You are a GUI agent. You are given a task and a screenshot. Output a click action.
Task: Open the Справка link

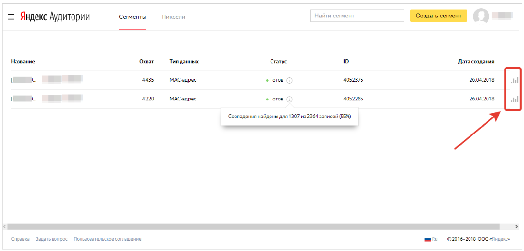point(20,239)
